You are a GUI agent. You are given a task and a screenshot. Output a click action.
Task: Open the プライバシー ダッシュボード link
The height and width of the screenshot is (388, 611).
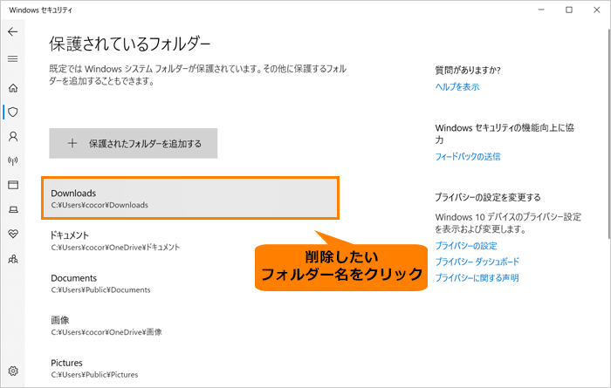click(x=477, y=262)
